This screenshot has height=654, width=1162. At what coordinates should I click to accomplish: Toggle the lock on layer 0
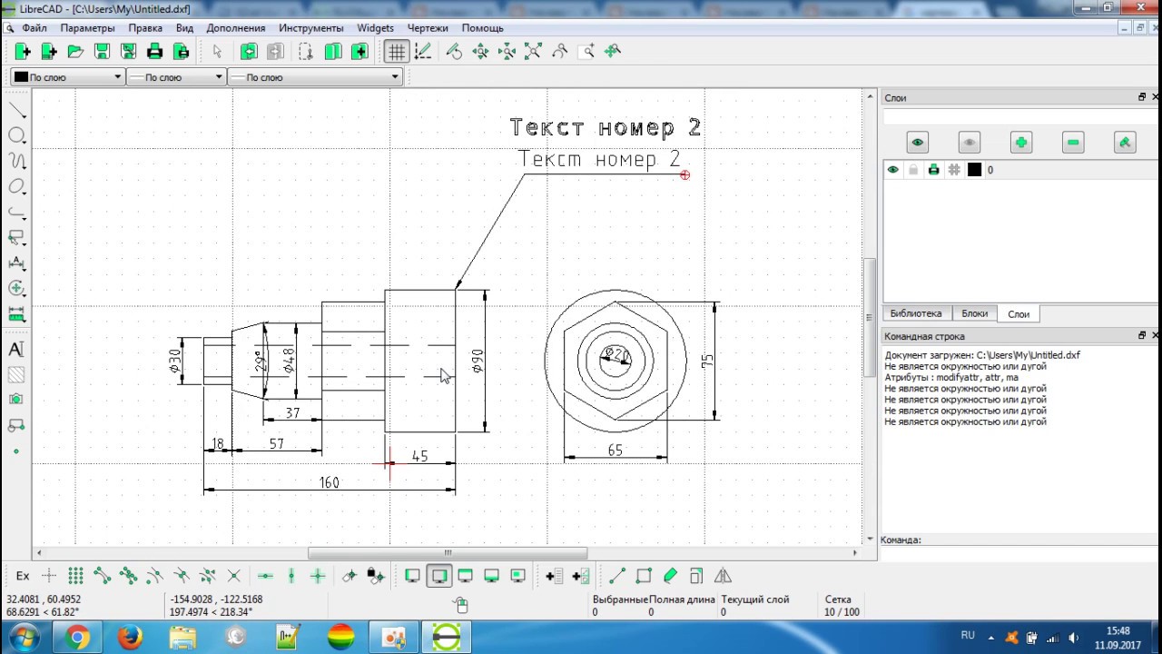(x=913, y=170)
